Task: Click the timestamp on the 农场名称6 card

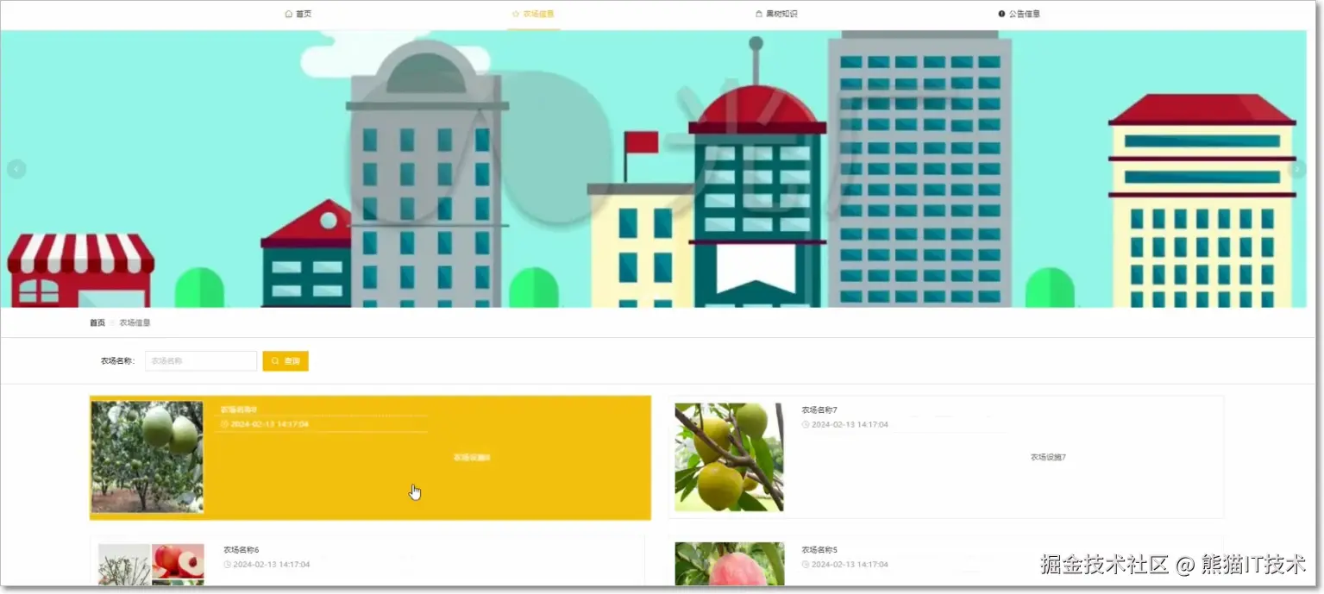Action: [267, 565]
